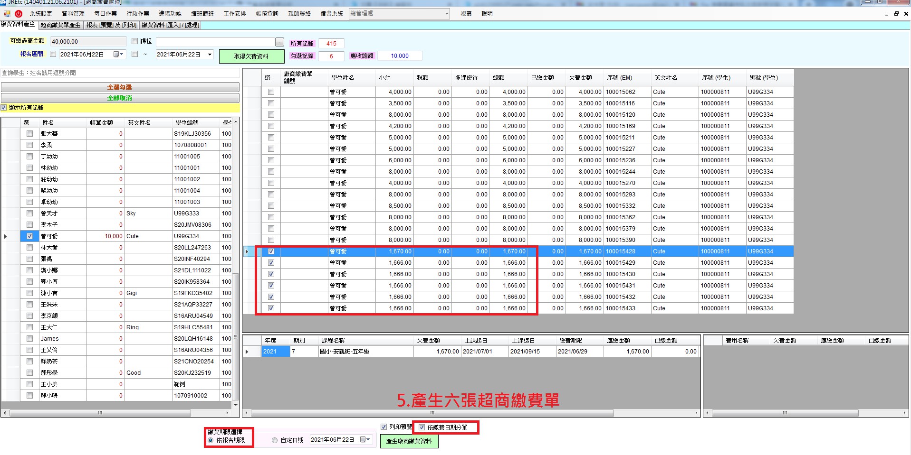
Task: Open the 帳務查詢 menu
Action: (x=267, y=14)
